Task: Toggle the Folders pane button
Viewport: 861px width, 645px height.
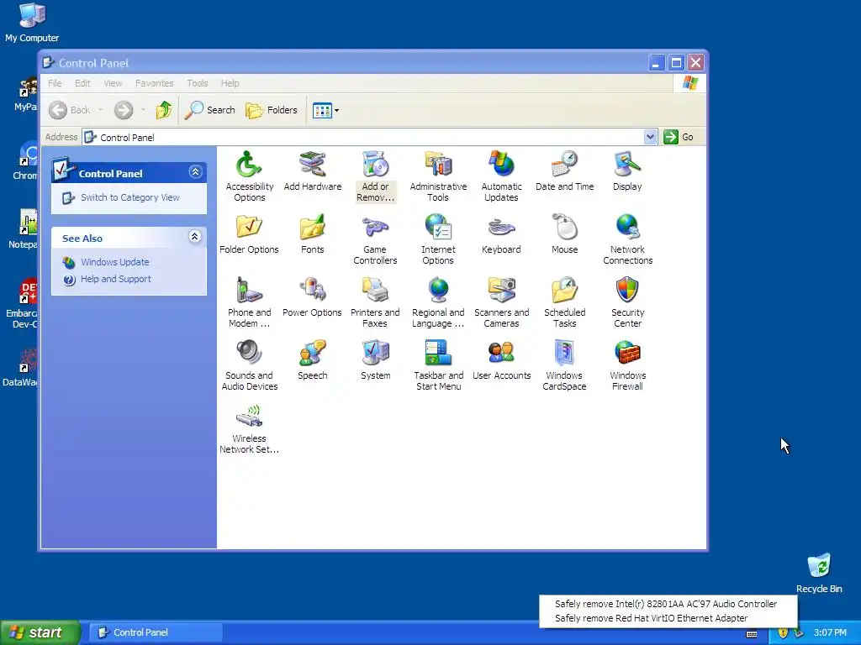Action: 272,110
